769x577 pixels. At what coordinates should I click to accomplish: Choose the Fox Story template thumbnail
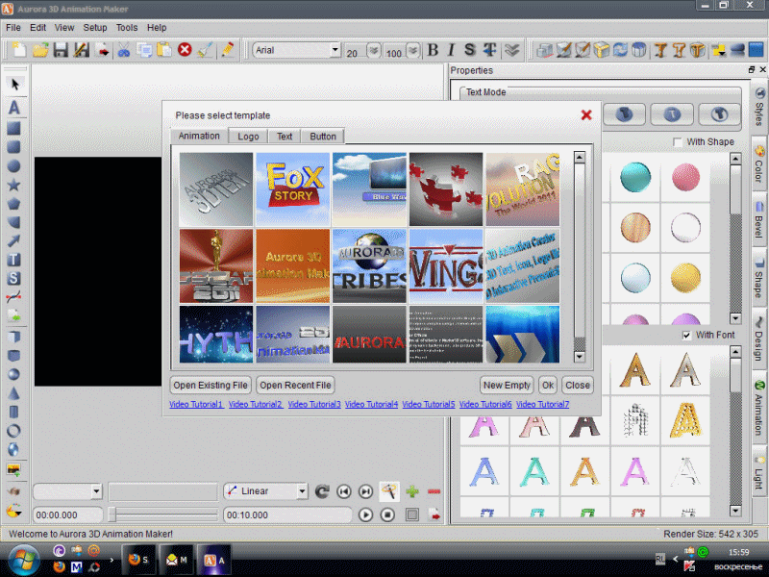tap(293, 188)
